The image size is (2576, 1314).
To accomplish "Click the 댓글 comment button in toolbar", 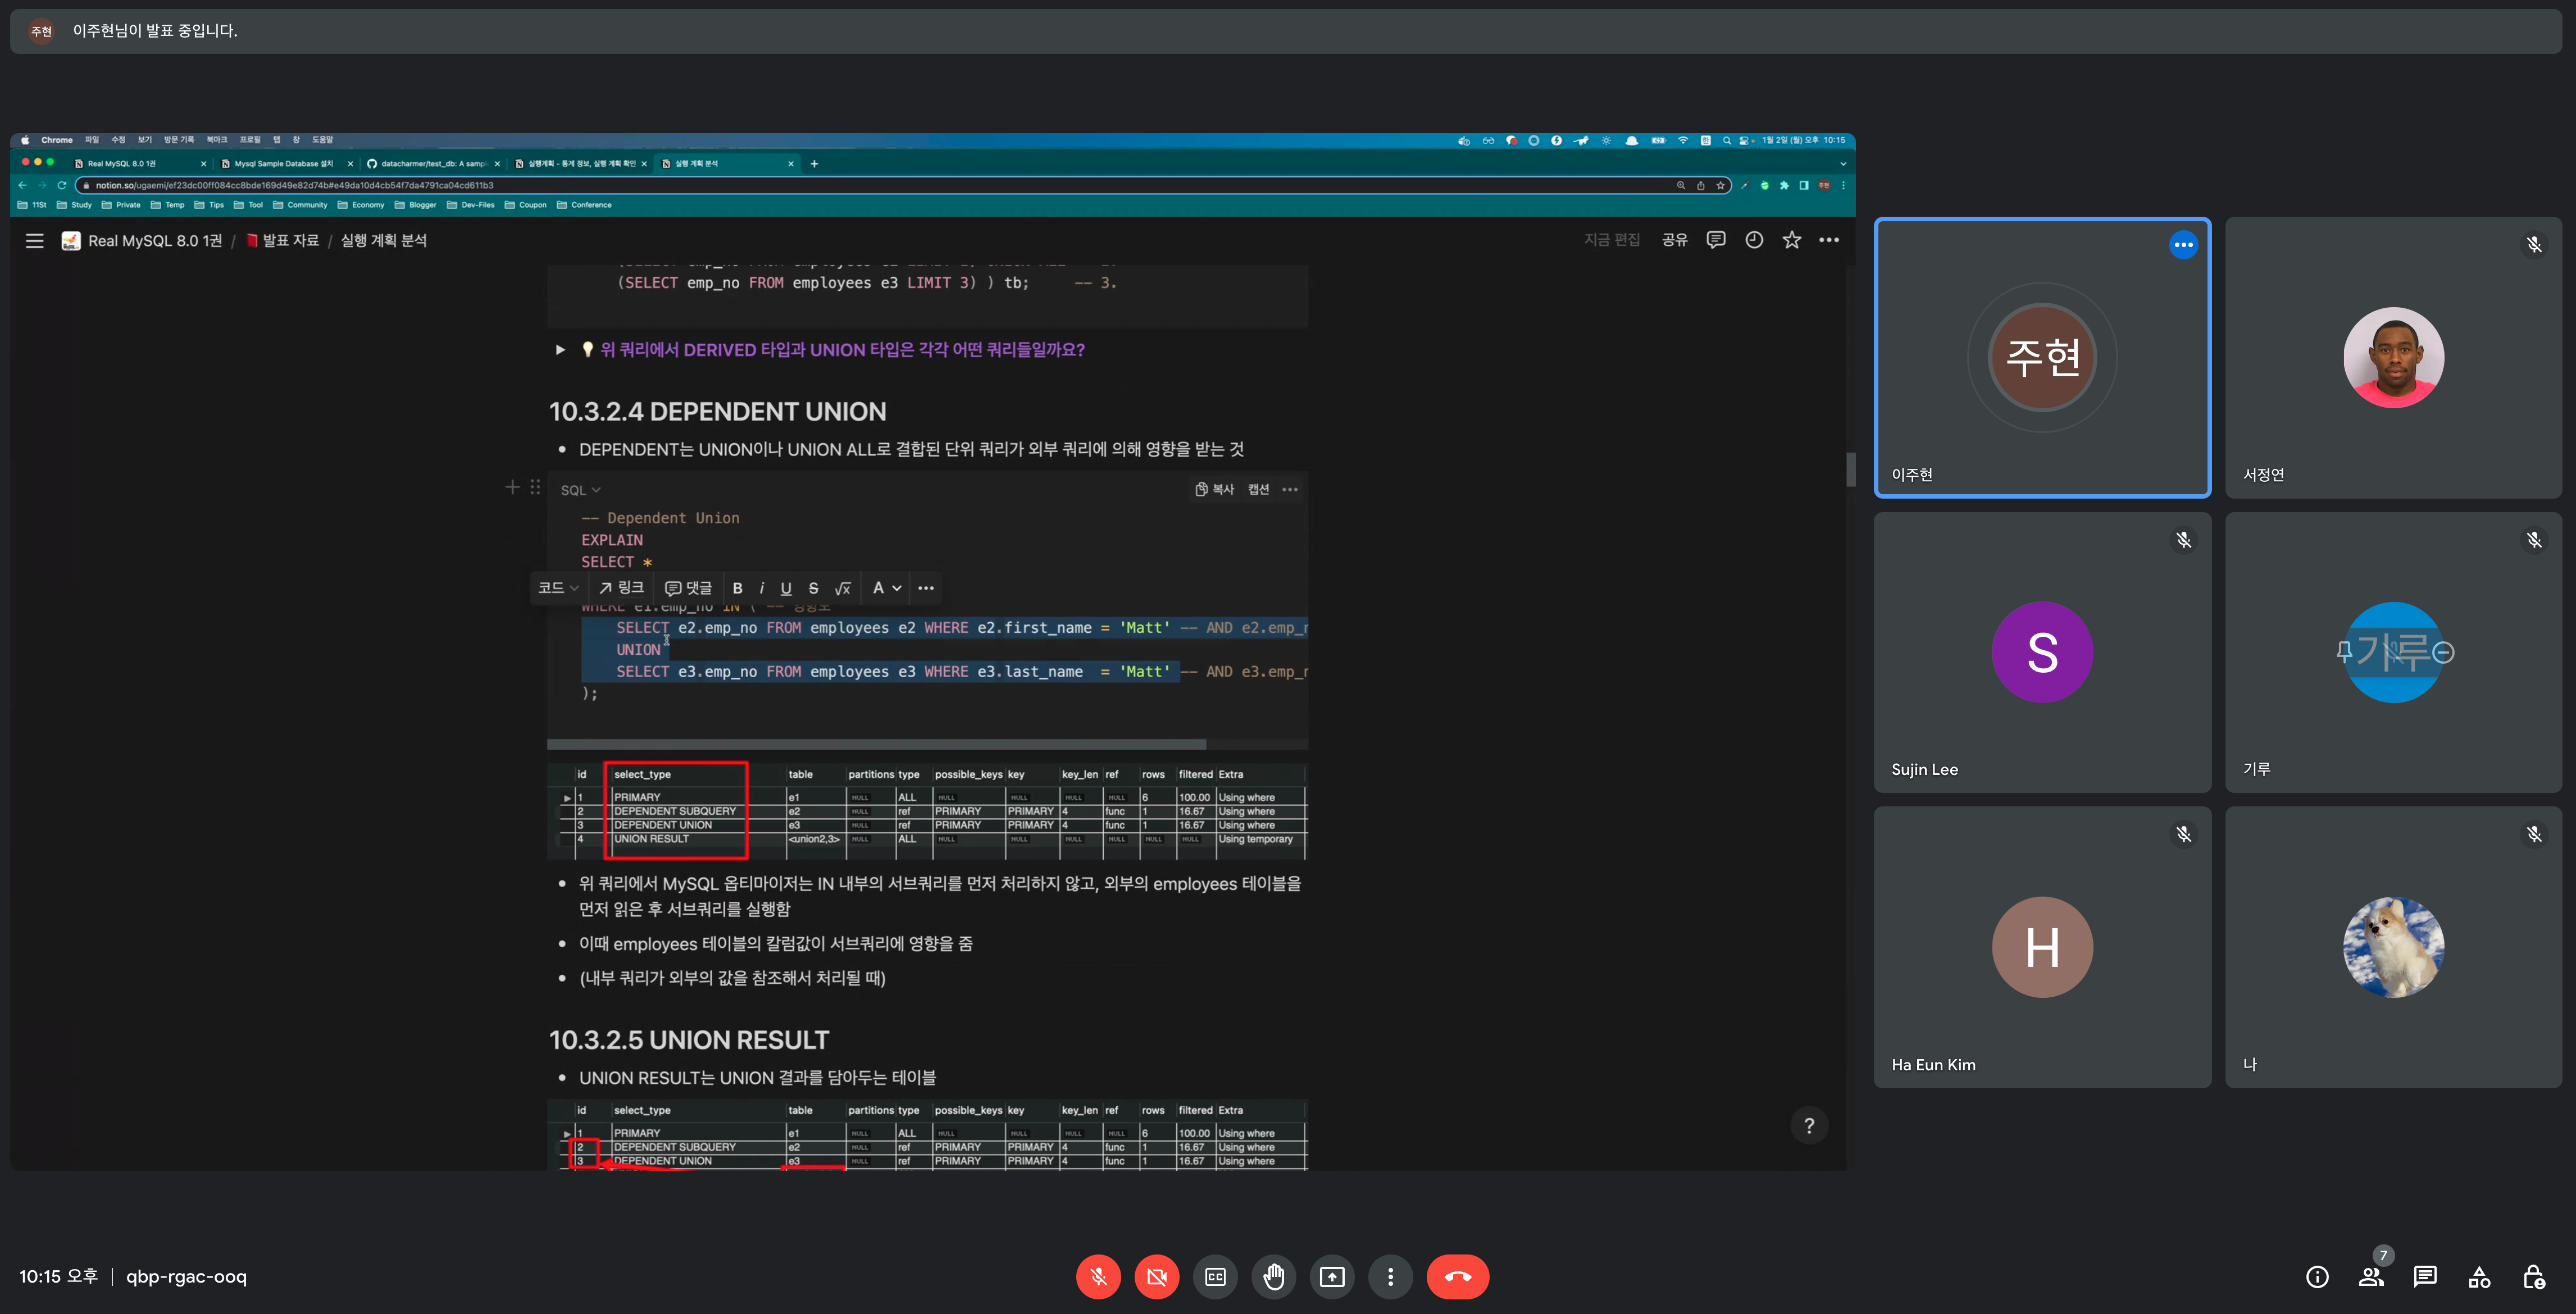I will pyautogui.click(x=688, y=588).
